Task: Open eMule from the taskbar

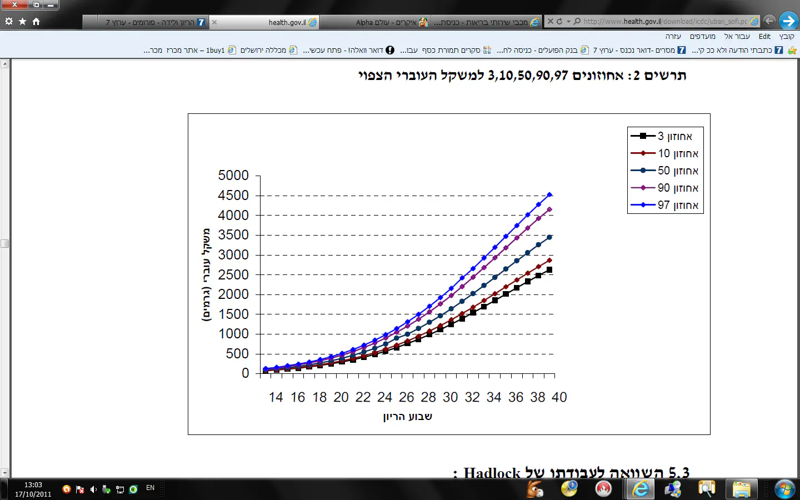Action: point(534,489)
